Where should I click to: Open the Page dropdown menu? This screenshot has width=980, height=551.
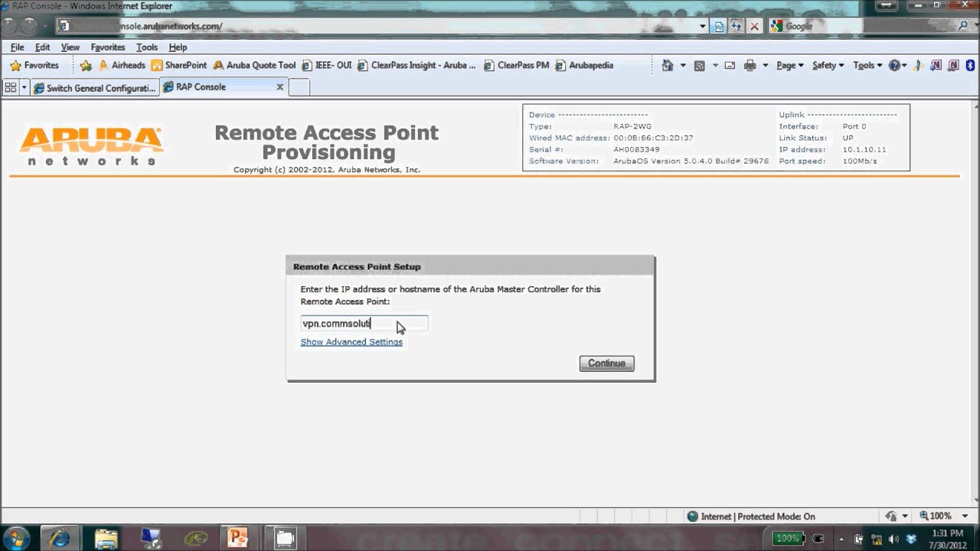click(x=790, y=66)
